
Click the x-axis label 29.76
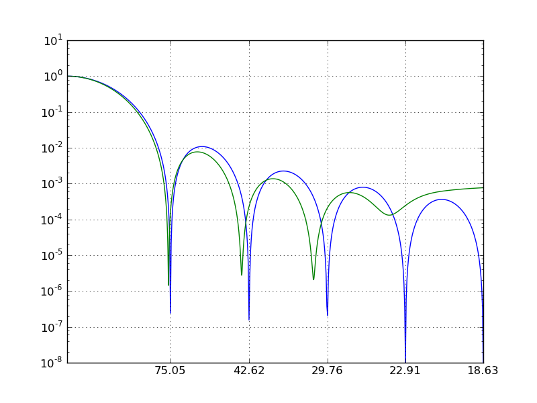327,371
